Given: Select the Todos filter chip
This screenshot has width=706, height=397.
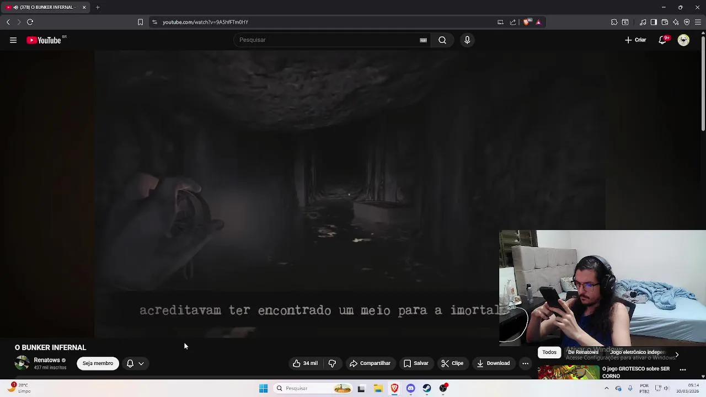Looking at the screenshot, I should coord(549,352).
